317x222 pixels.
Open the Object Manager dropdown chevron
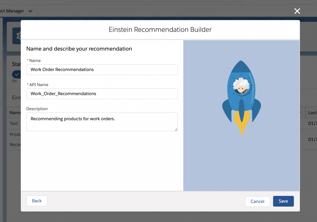(30, 11)
